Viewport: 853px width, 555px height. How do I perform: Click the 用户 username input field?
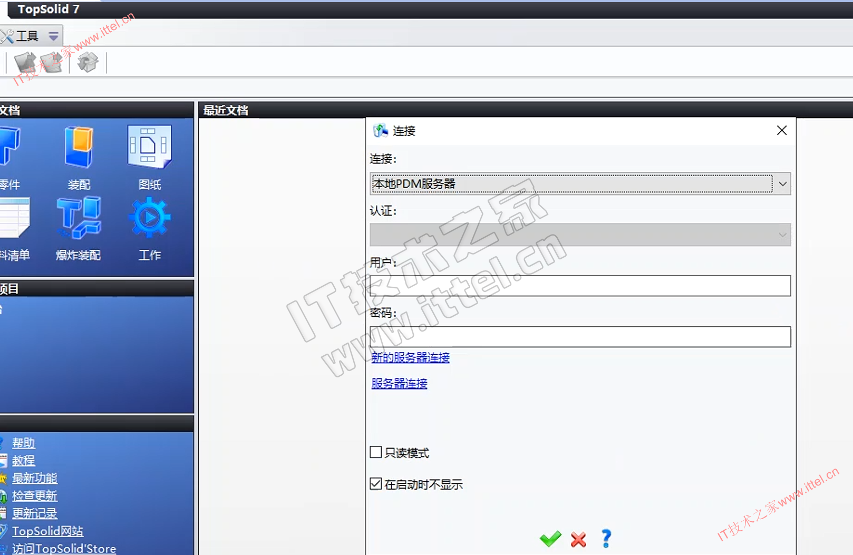click(580, 286)
